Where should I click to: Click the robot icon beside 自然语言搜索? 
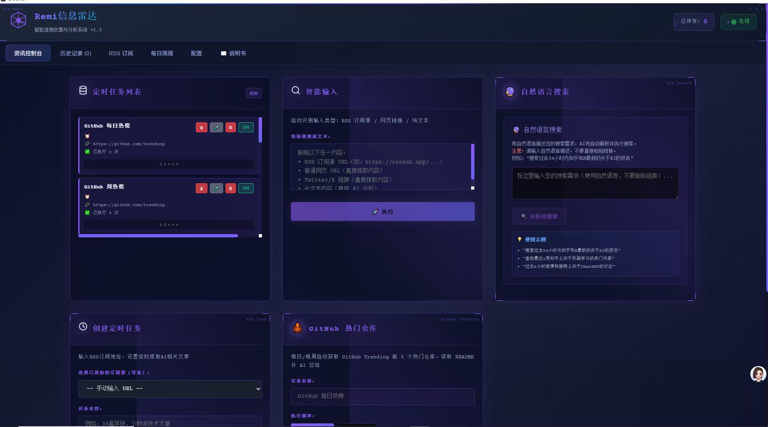[510, 91]
